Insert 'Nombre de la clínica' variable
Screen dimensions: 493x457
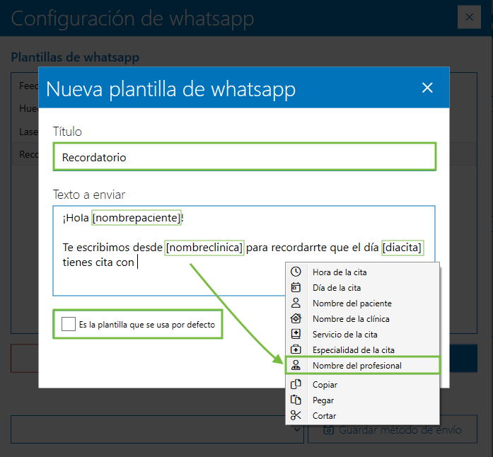pos(362,318)
